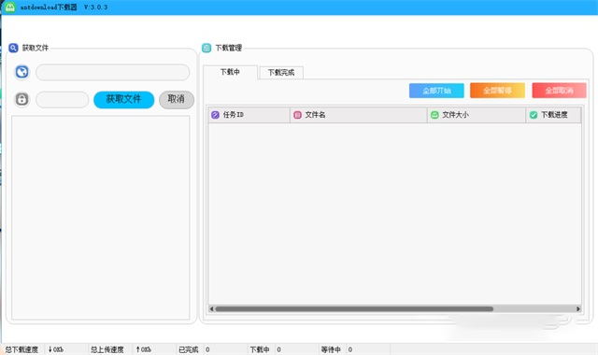Click the green check 下载进度 icon
This screenshot has width=598, height=355.
534,115
